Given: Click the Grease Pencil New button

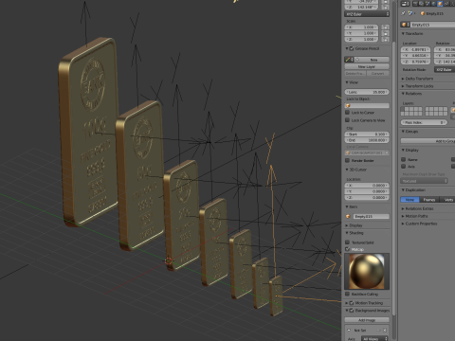Looking at the screenshot, I should pos(372,60).
